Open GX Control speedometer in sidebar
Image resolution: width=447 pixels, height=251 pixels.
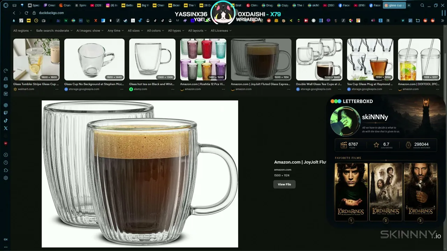[6, 71]
